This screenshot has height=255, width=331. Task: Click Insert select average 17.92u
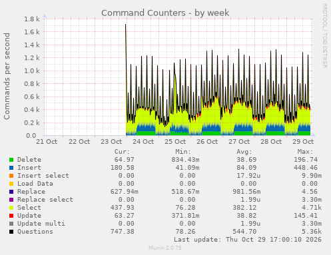[x=248, y=176]
